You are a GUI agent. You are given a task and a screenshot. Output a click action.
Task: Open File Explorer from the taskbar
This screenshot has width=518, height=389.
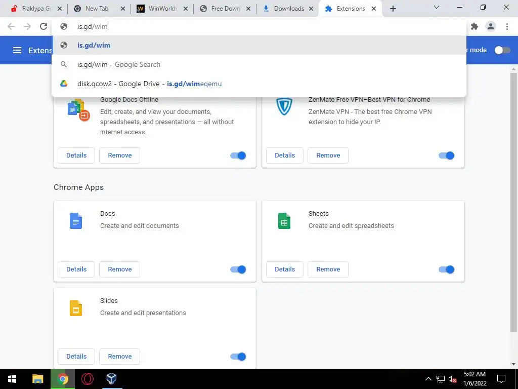37,379
